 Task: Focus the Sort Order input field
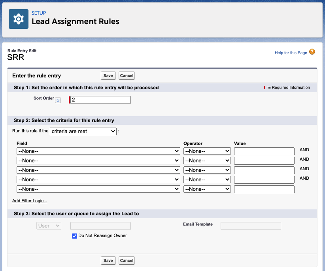pos(100,100)
